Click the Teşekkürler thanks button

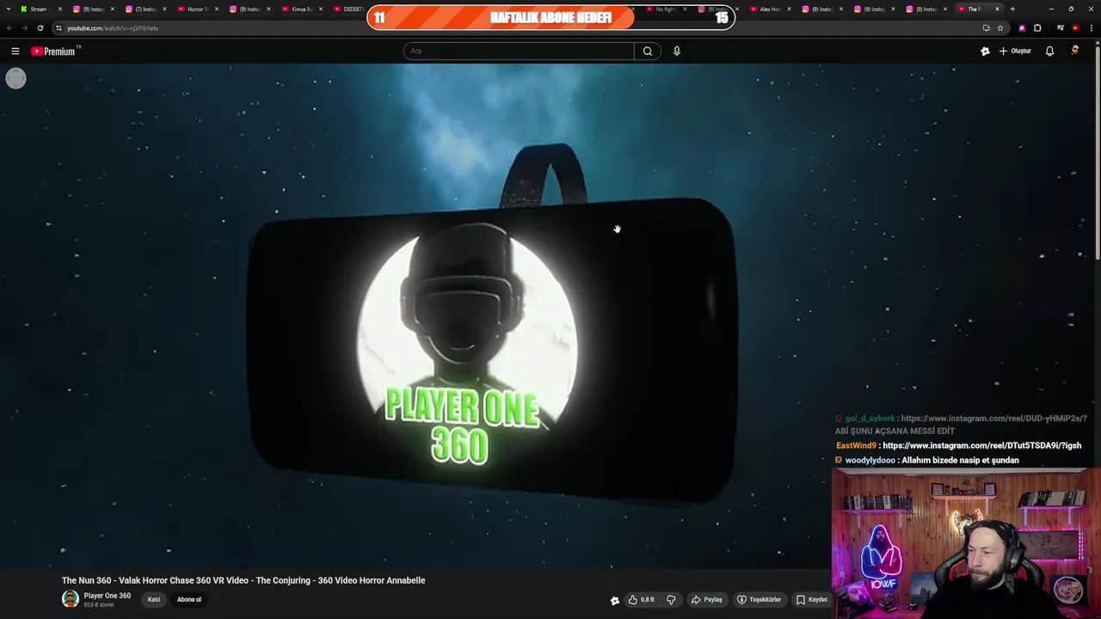click(x=759, y=600)
